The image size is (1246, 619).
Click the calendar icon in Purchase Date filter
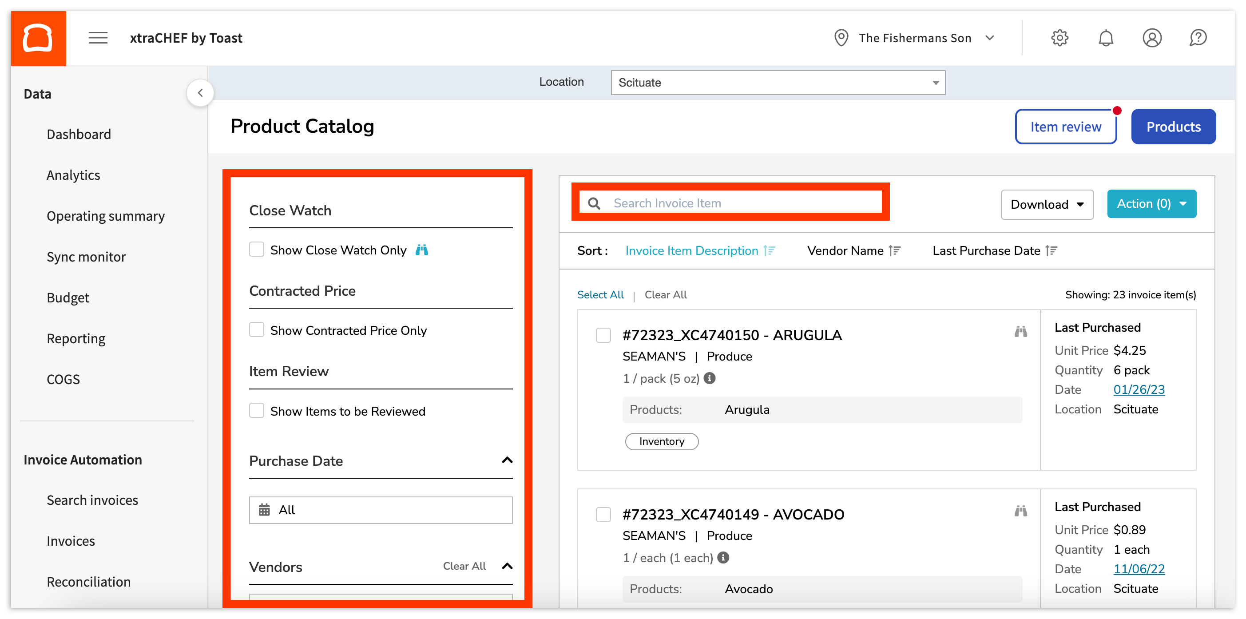264,510
